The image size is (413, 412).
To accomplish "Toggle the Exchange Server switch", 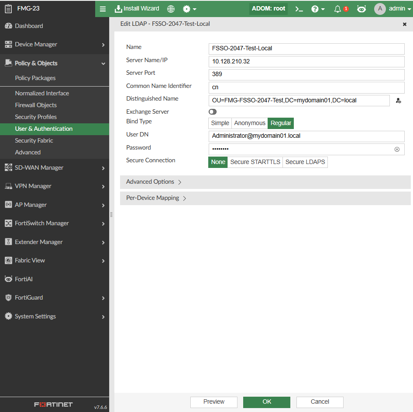I will pos(213,112).
